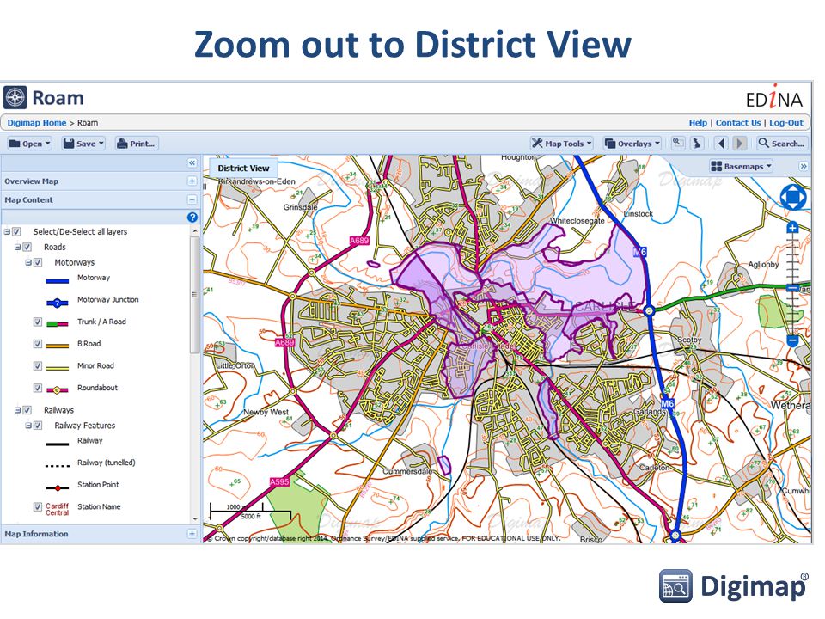Click the legend vertical scrollbar thumb
825x619 pixels.
[195, 295]
